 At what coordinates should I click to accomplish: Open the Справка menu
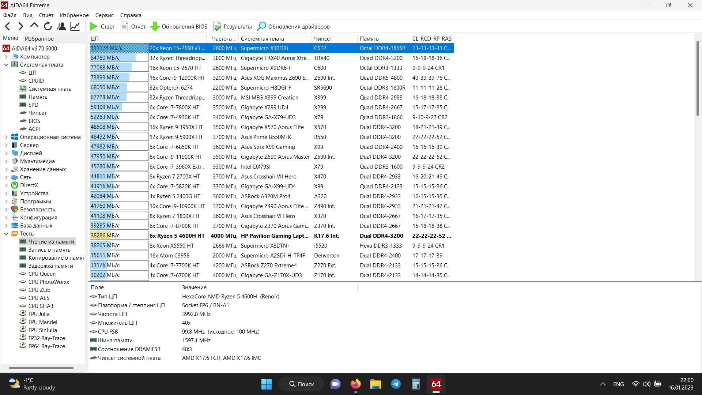click(x=131, y=15)
